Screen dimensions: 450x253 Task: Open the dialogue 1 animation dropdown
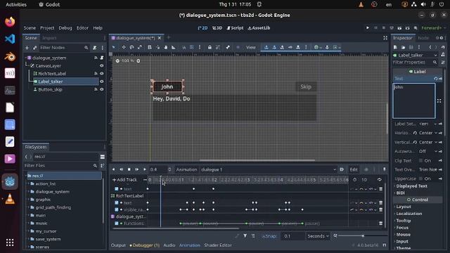pos(269,169)
